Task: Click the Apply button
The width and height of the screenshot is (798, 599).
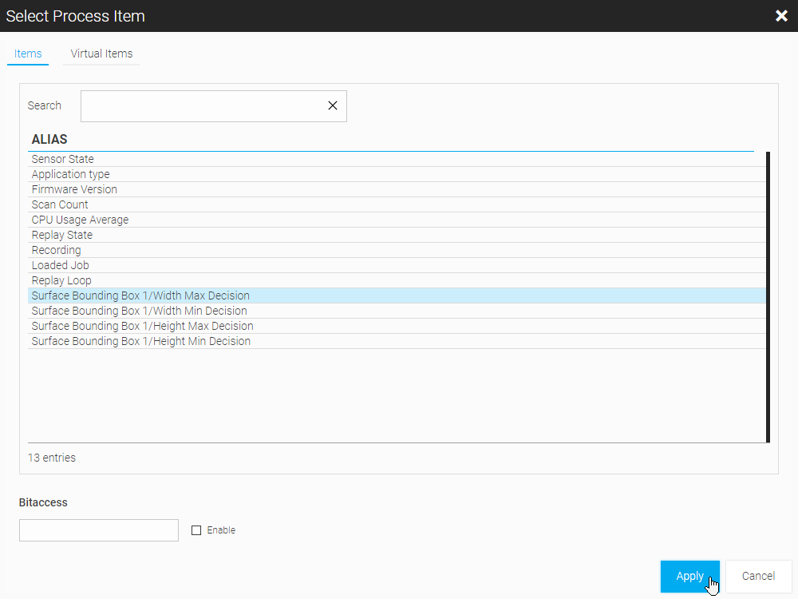Action: [689, 576]
